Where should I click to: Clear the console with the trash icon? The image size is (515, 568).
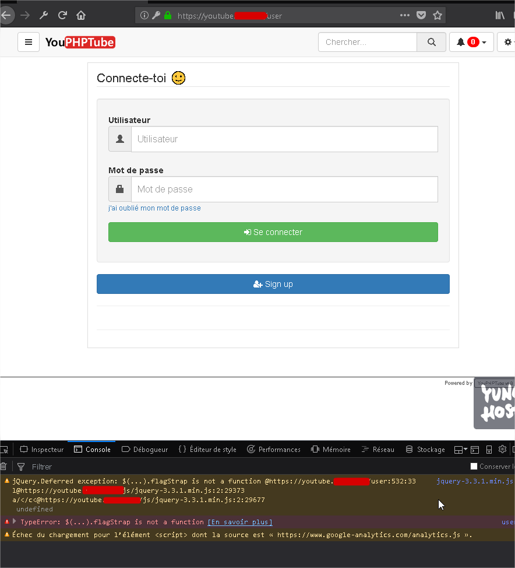tap(3, 466)
